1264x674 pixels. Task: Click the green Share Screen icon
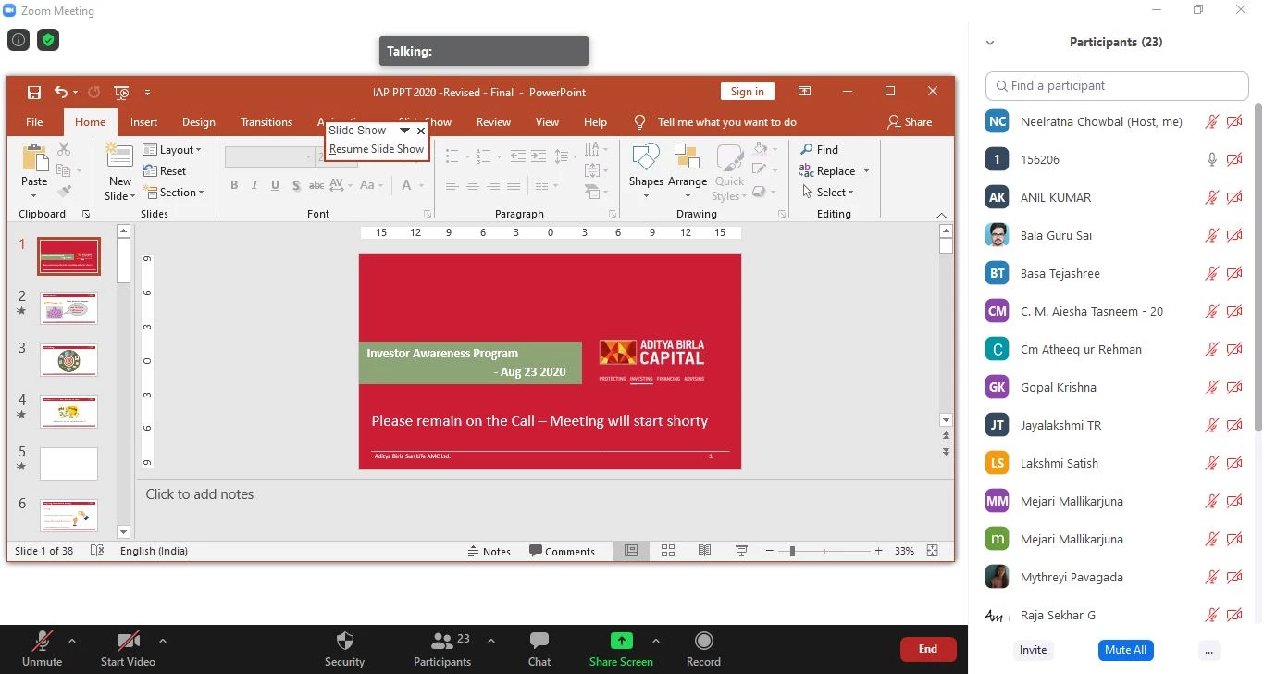(x=621, y=641)
